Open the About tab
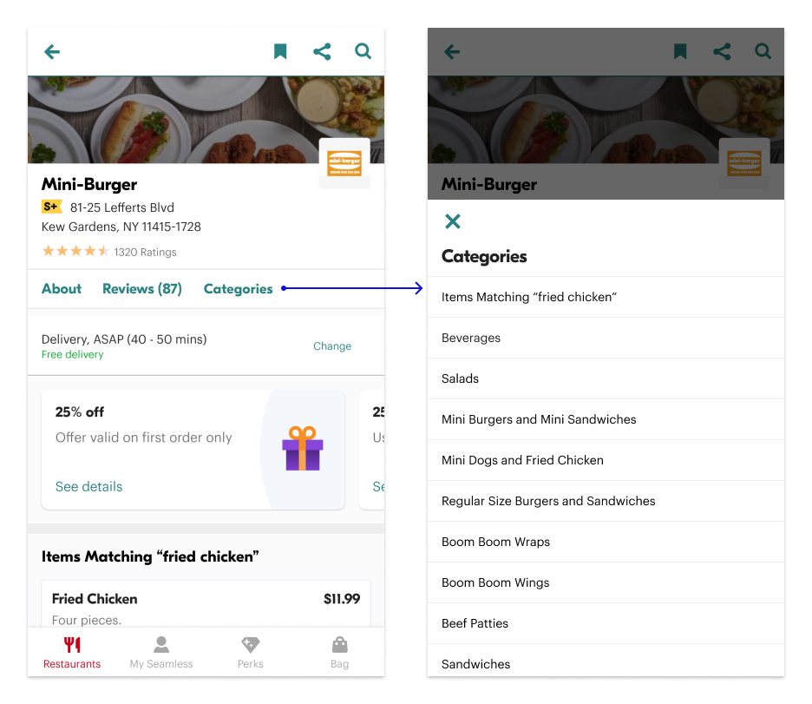Screen dimensions: 812x704 pos(62,288)
